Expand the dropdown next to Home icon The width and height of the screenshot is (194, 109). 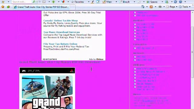click(147, 7)
